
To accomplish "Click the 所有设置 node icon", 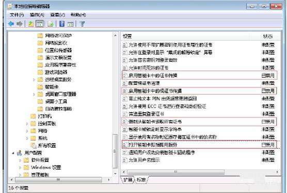I will (x=34, y=145).
